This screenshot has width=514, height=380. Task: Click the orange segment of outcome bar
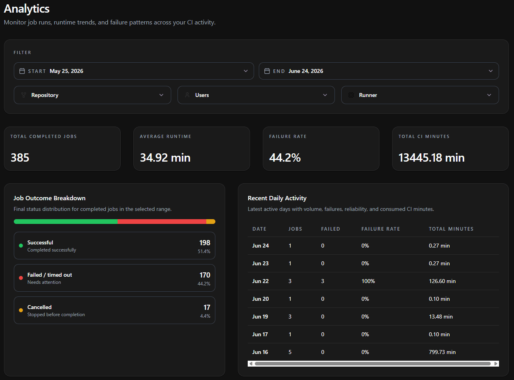211,222
